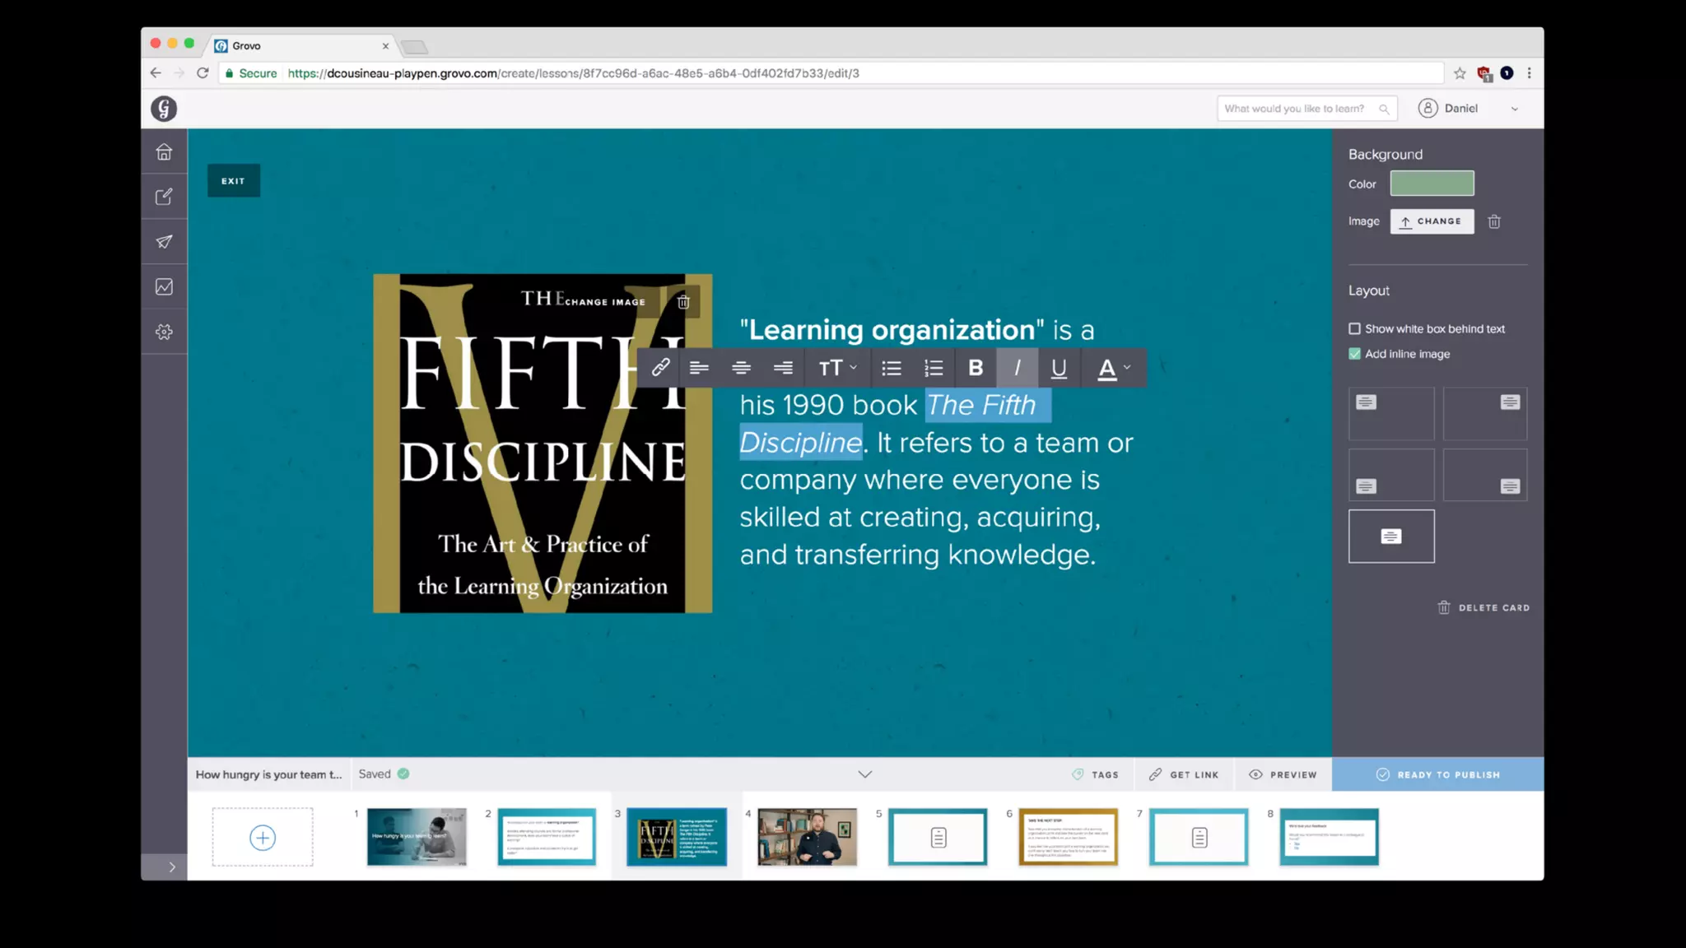Image resolution: width=1686 pixels, height=948 pixels.
Task: Enable Show white box behind text
Action: click(1354, 329)
